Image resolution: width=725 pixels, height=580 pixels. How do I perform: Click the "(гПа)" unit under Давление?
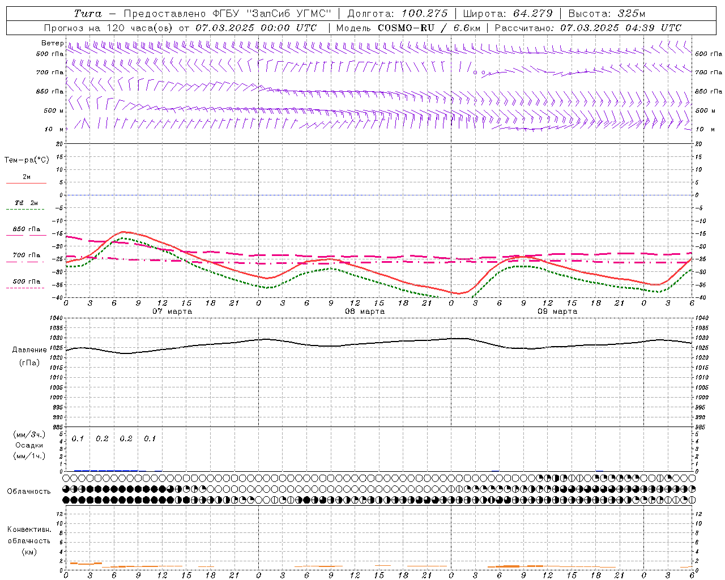pyautogui.click(x=29, y=362)
